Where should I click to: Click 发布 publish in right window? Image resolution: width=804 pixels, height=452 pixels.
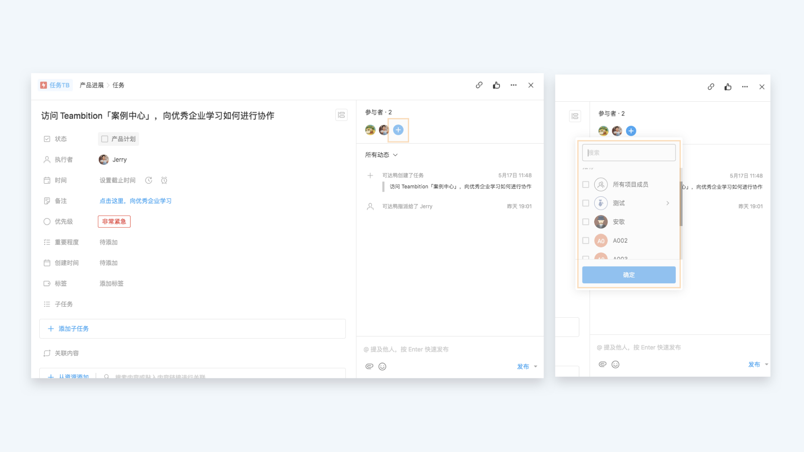[x=754, y=364]
